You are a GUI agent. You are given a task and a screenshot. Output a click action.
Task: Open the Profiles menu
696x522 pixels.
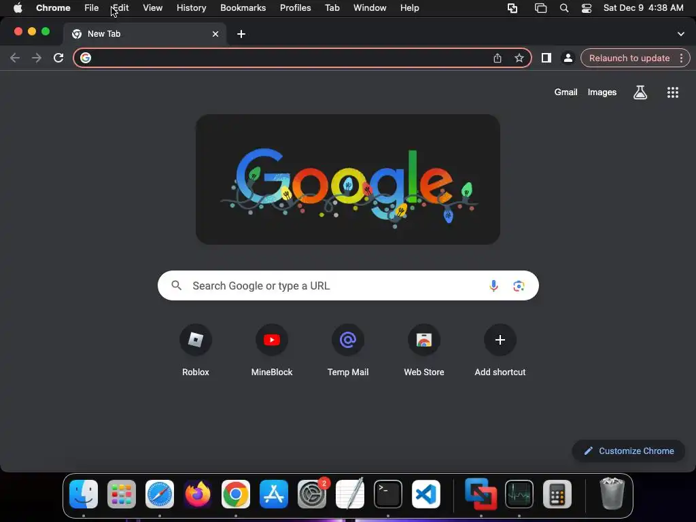pyautogui.click(x=295, y=8)
